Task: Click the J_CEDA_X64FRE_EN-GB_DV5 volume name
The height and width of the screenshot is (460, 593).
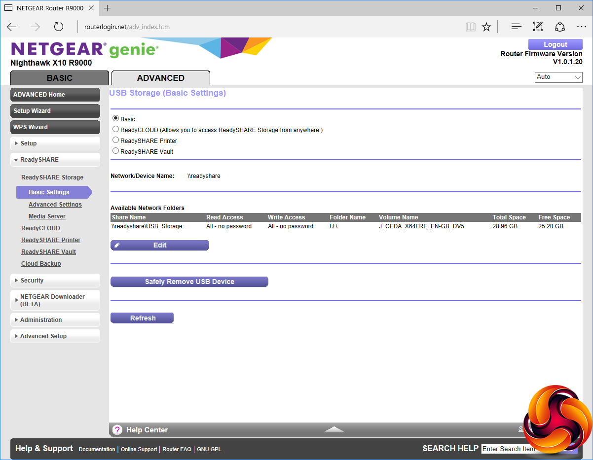Action: click(x=421, y=226)
